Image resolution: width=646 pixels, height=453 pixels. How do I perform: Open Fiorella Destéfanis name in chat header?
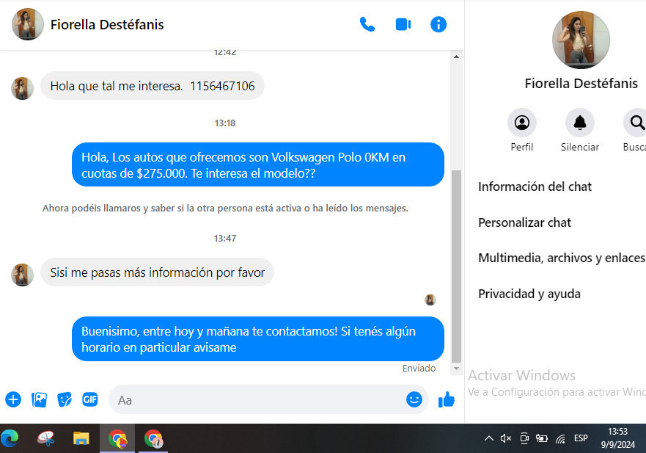(x=107, y=24)
